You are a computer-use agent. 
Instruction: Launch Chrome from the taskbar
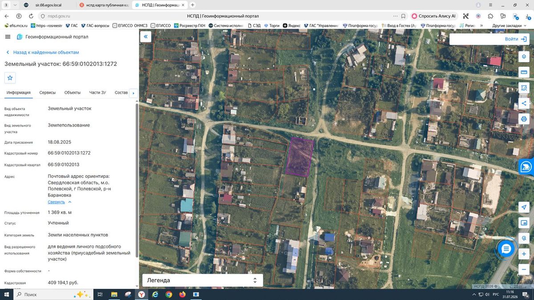click(169, 294)
